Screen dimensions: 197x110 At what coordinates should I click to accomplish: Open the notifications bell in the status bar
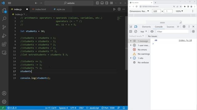pyautogui.click(x=124, y=108)
